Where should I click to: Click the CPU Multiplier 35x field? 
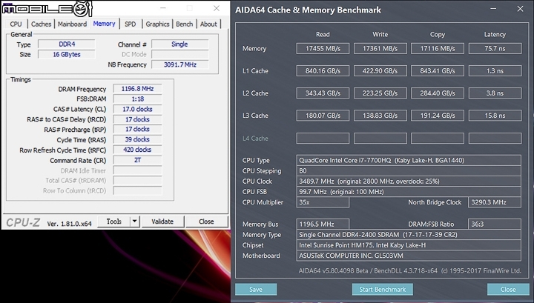pos(323,202)
